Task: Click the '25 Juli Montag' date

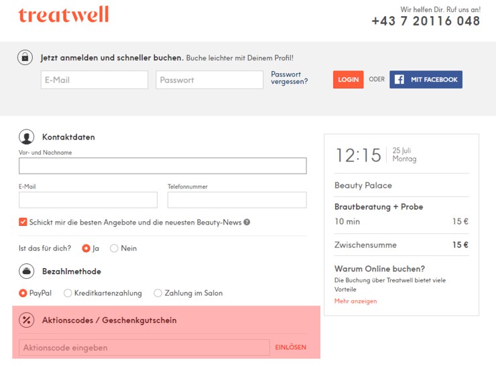Action: click(x=404, y=155)
